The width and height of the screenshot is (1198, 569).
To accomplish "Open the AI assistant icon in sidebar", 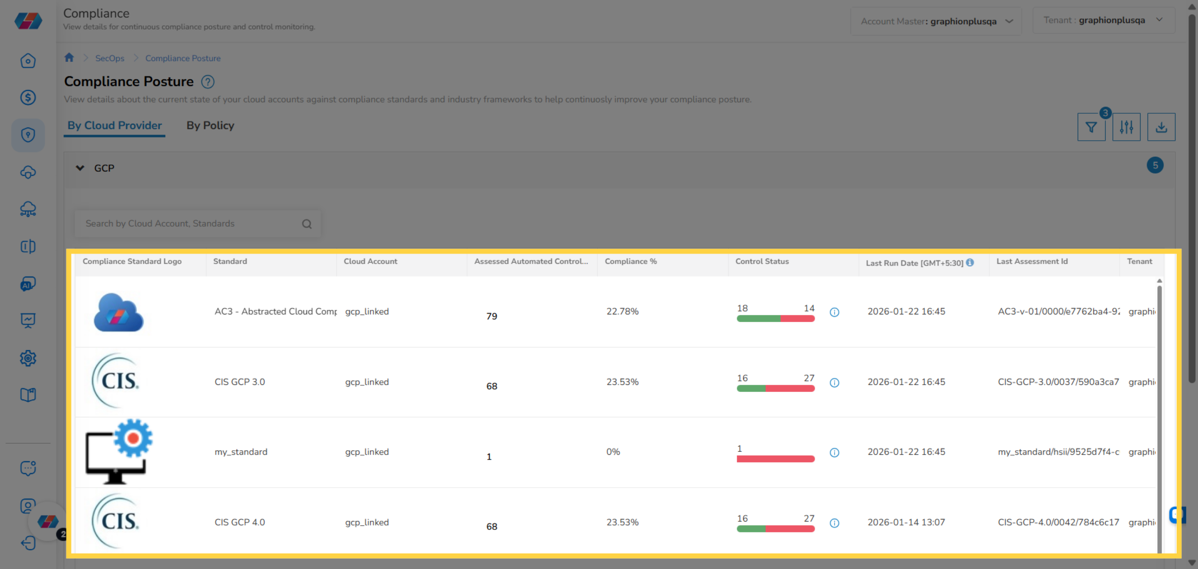I will pos(28,284).
